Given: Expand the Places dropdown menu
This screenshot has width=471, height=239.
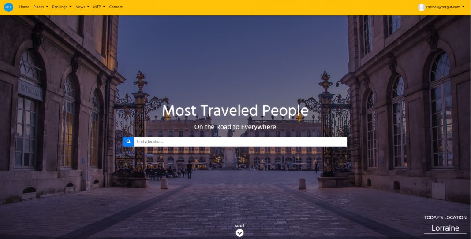Looking at the screenshot, I should click(41, 7).
